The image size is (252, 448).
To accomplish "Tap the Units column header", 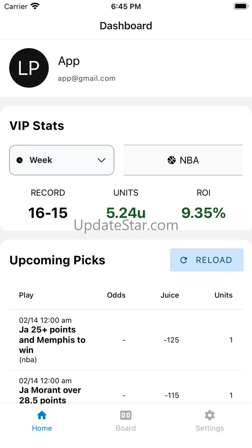I will pyautogui.click(x=224, y=295).
